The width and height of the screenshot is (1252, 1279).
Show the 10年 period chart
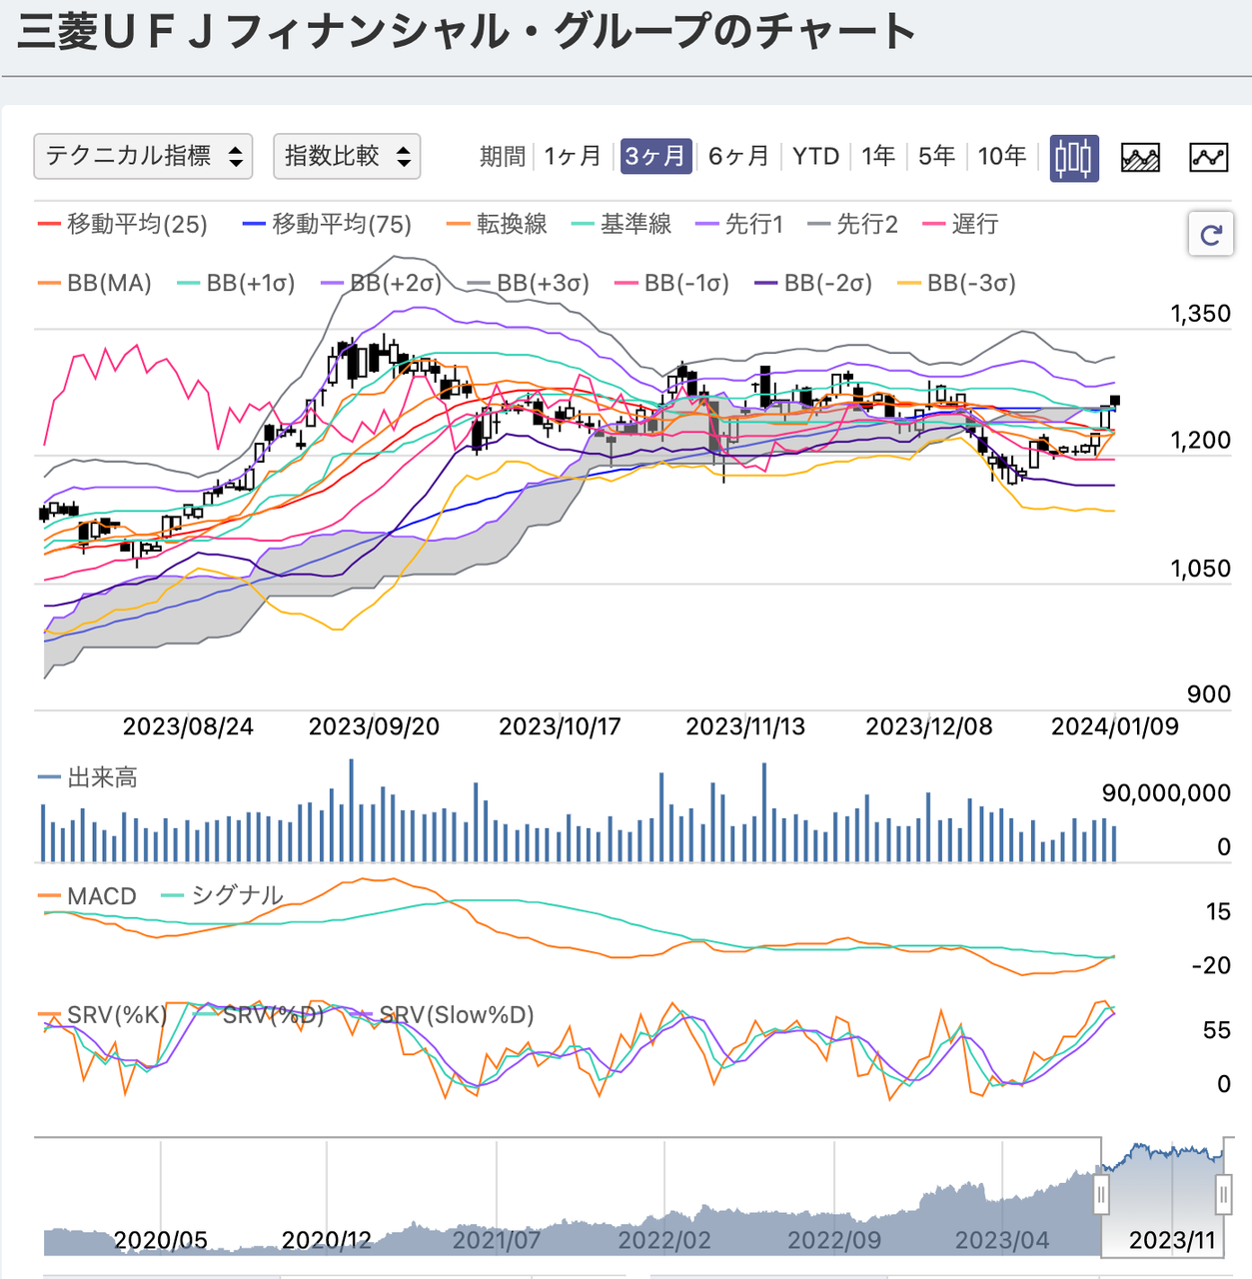pos(1002,157)
